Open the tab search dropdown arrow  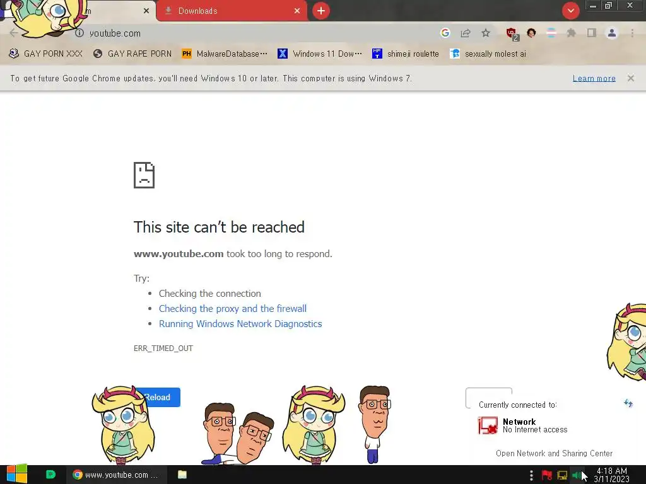570,11
